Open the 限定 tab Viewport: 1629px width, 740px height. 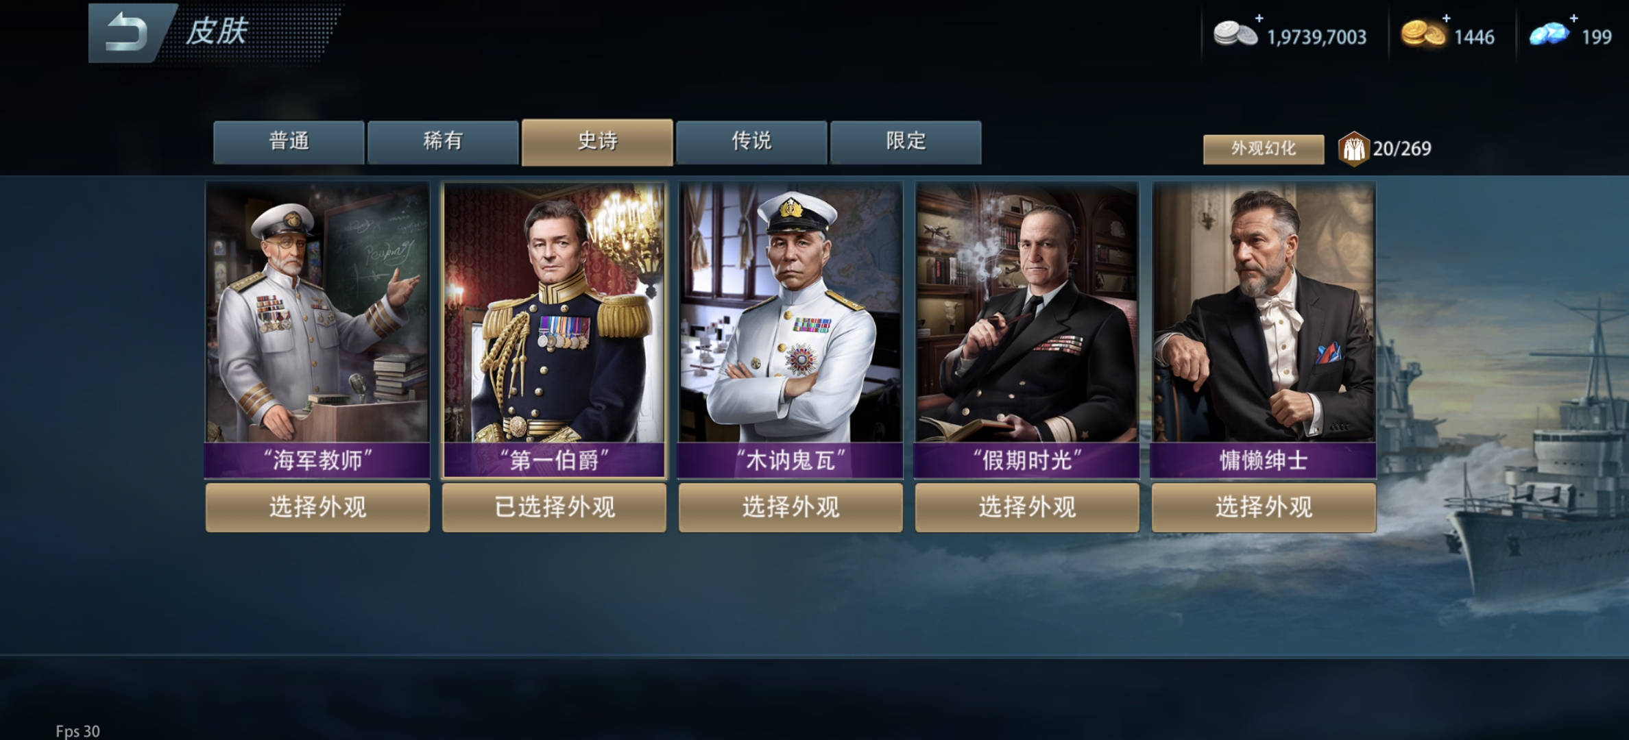point(906,142)
